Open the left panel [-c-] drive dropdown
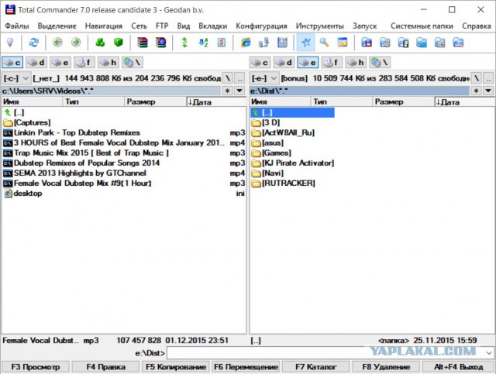Screen dimensions: 496x374 click(x=16, y=77)
